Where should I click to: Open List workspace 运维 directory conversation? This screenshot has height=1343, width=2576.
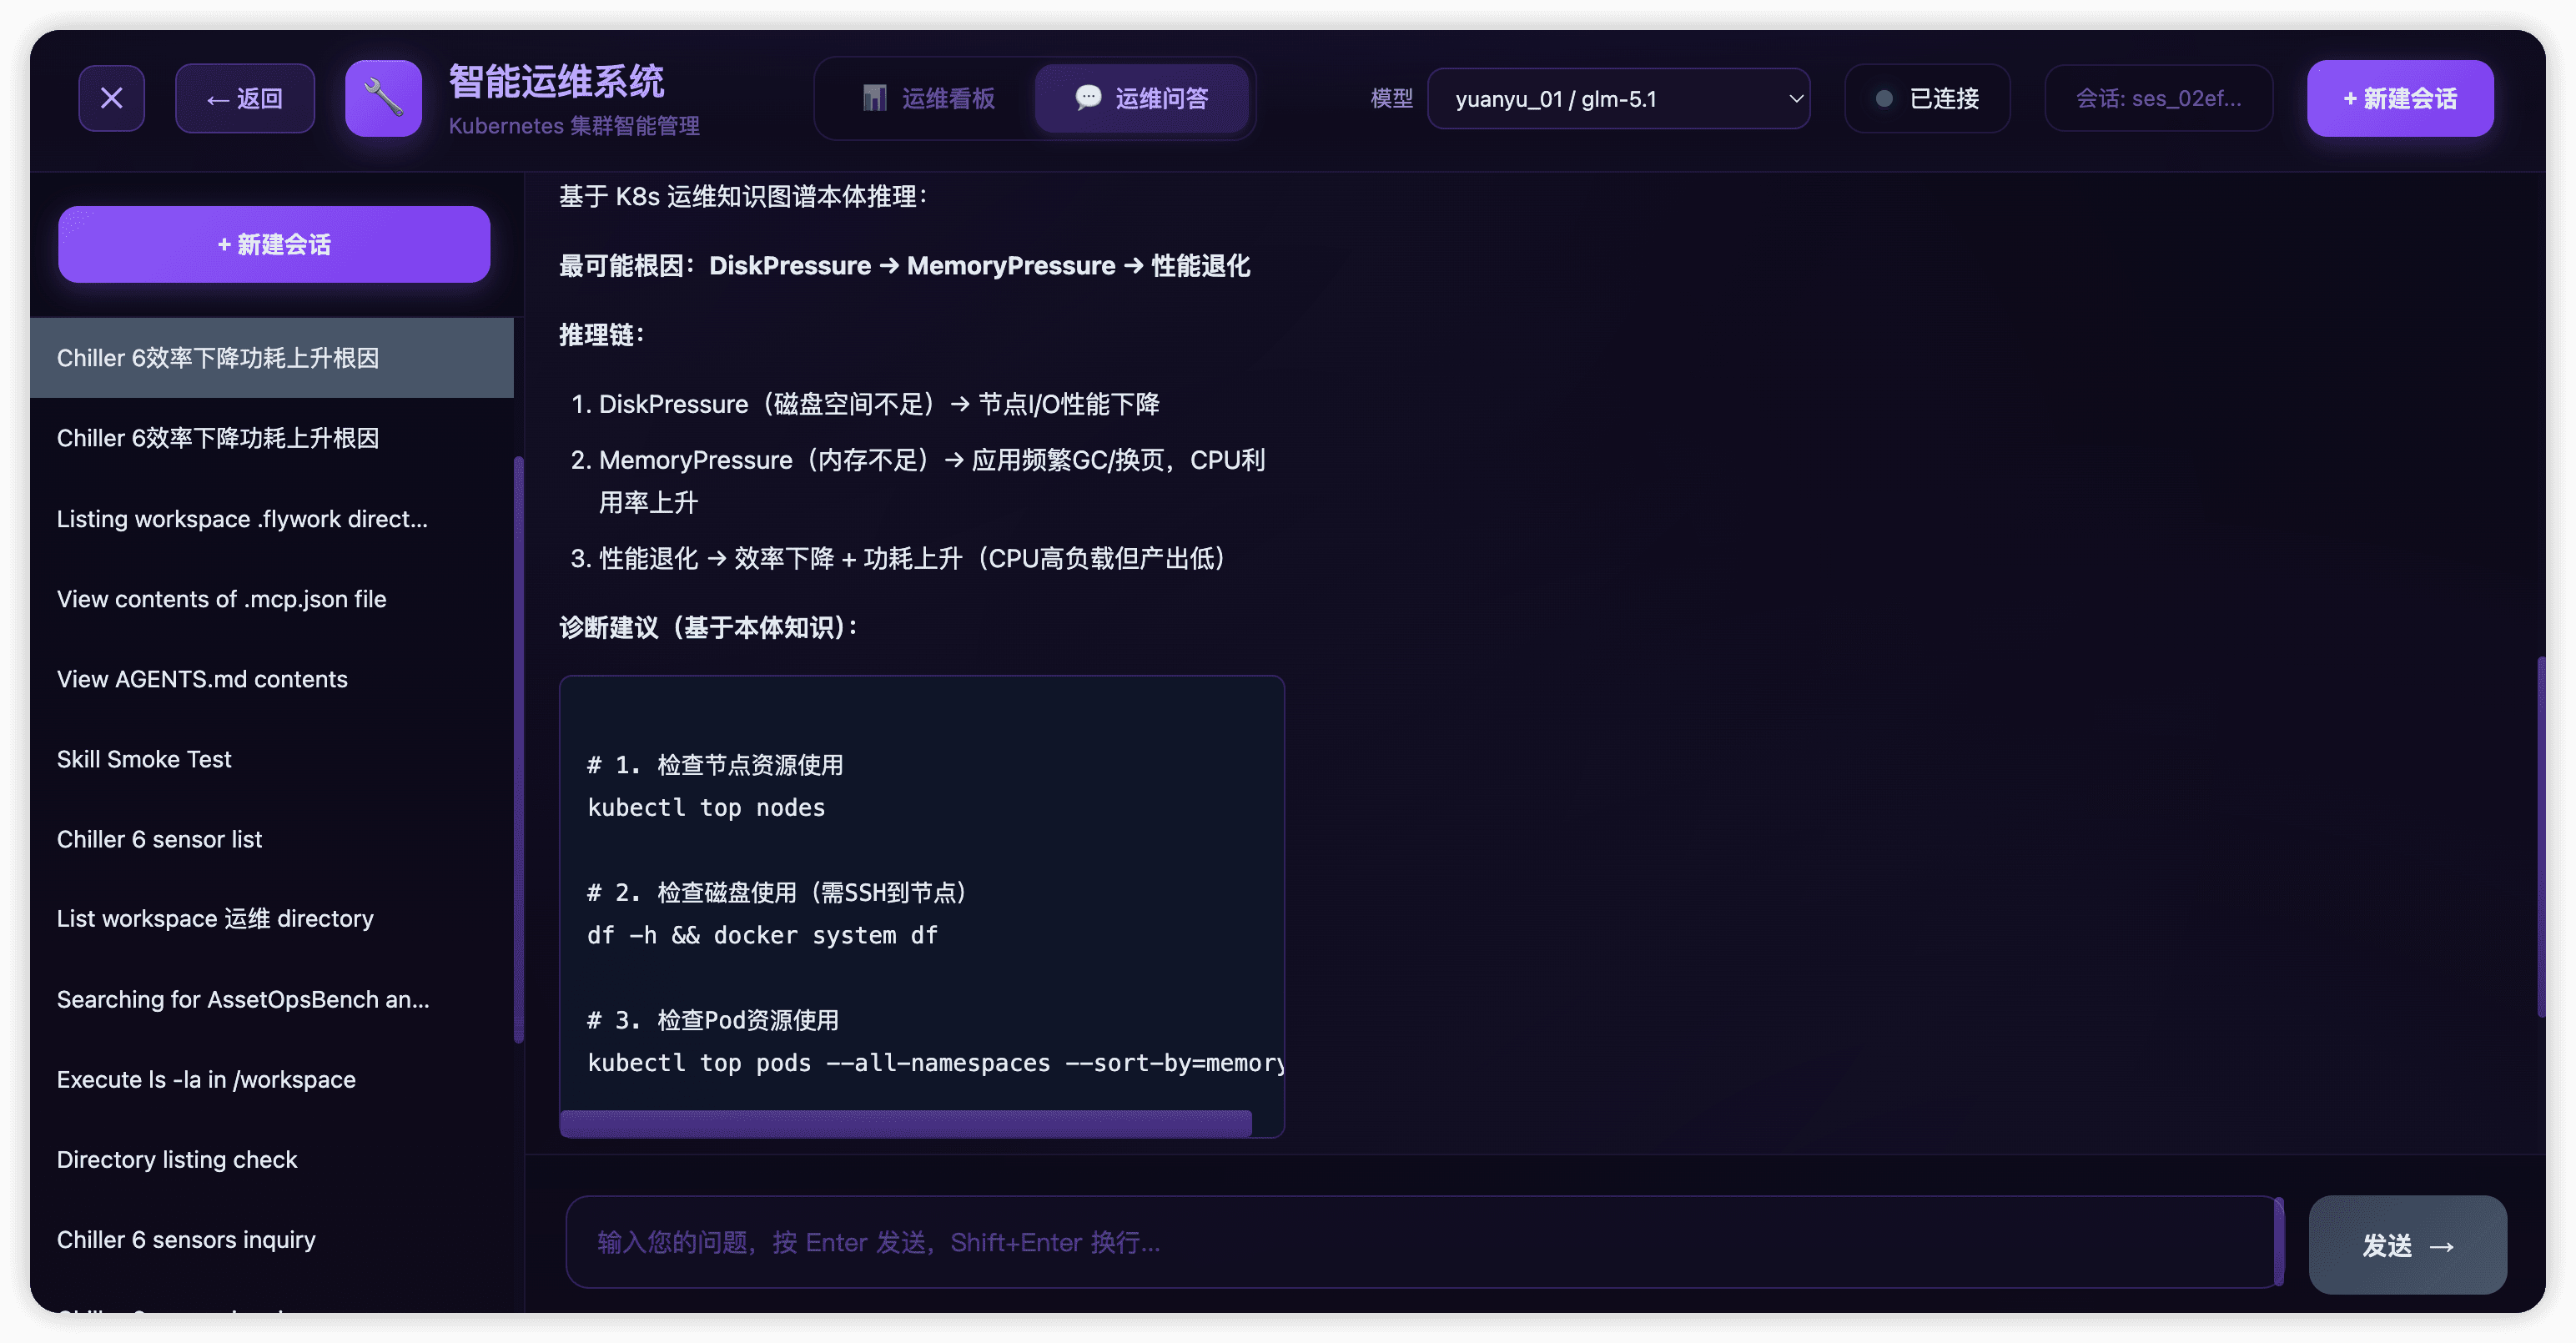(x=272, y=918)
